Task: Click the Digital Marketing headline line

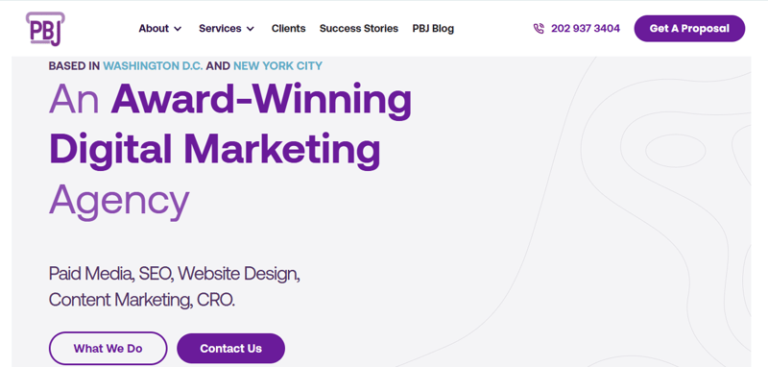Action: [x=214, y=149]
